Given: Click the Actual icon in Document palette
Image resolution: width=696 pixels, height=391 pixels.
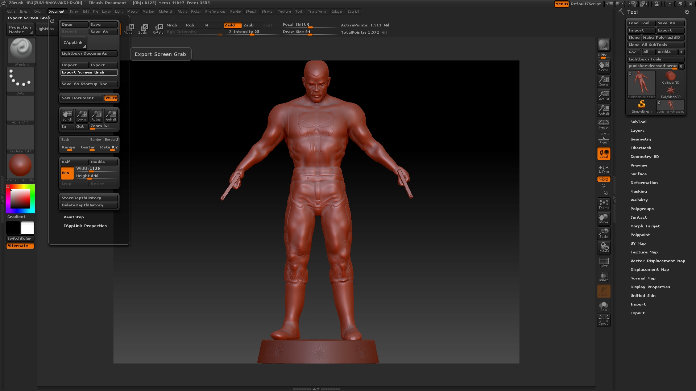Looking at the screenshot, I should 96,115.
